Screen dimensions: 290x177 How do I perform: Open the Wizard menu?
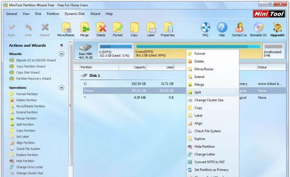[x=95, y=14]
